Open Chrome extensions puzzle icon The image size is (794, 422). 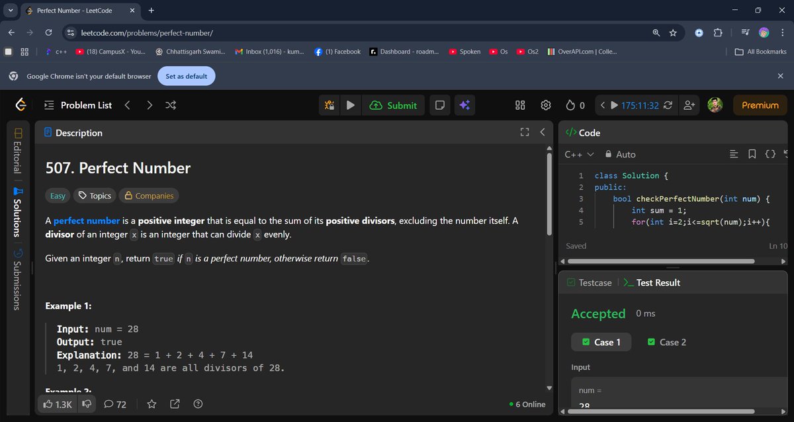717,32
